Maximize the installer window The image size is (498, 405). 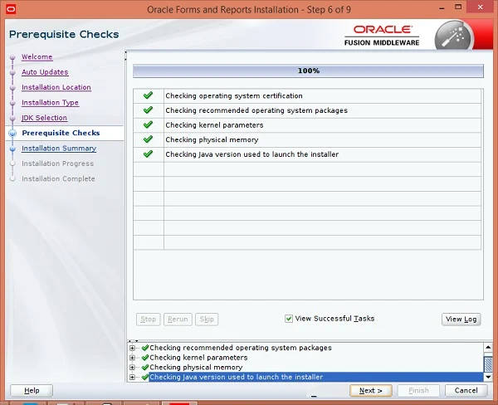(x=458, y=7)
